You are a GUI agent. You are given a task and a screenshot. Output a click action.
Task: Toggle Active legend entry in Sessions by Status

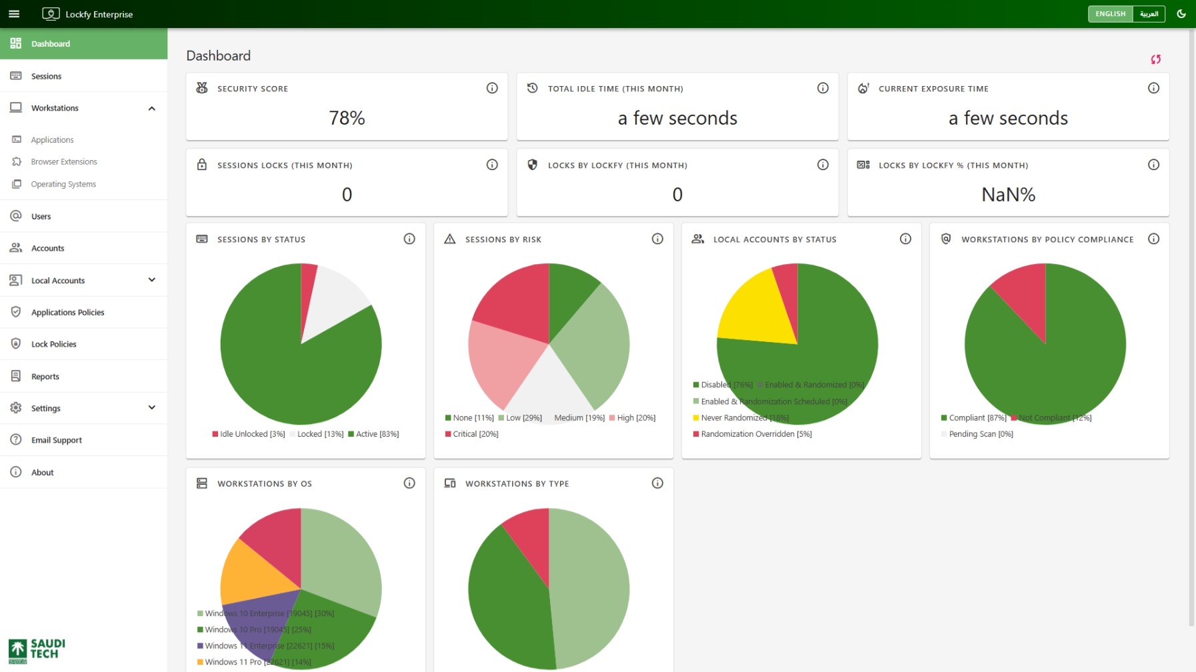(x=373, y=434)
